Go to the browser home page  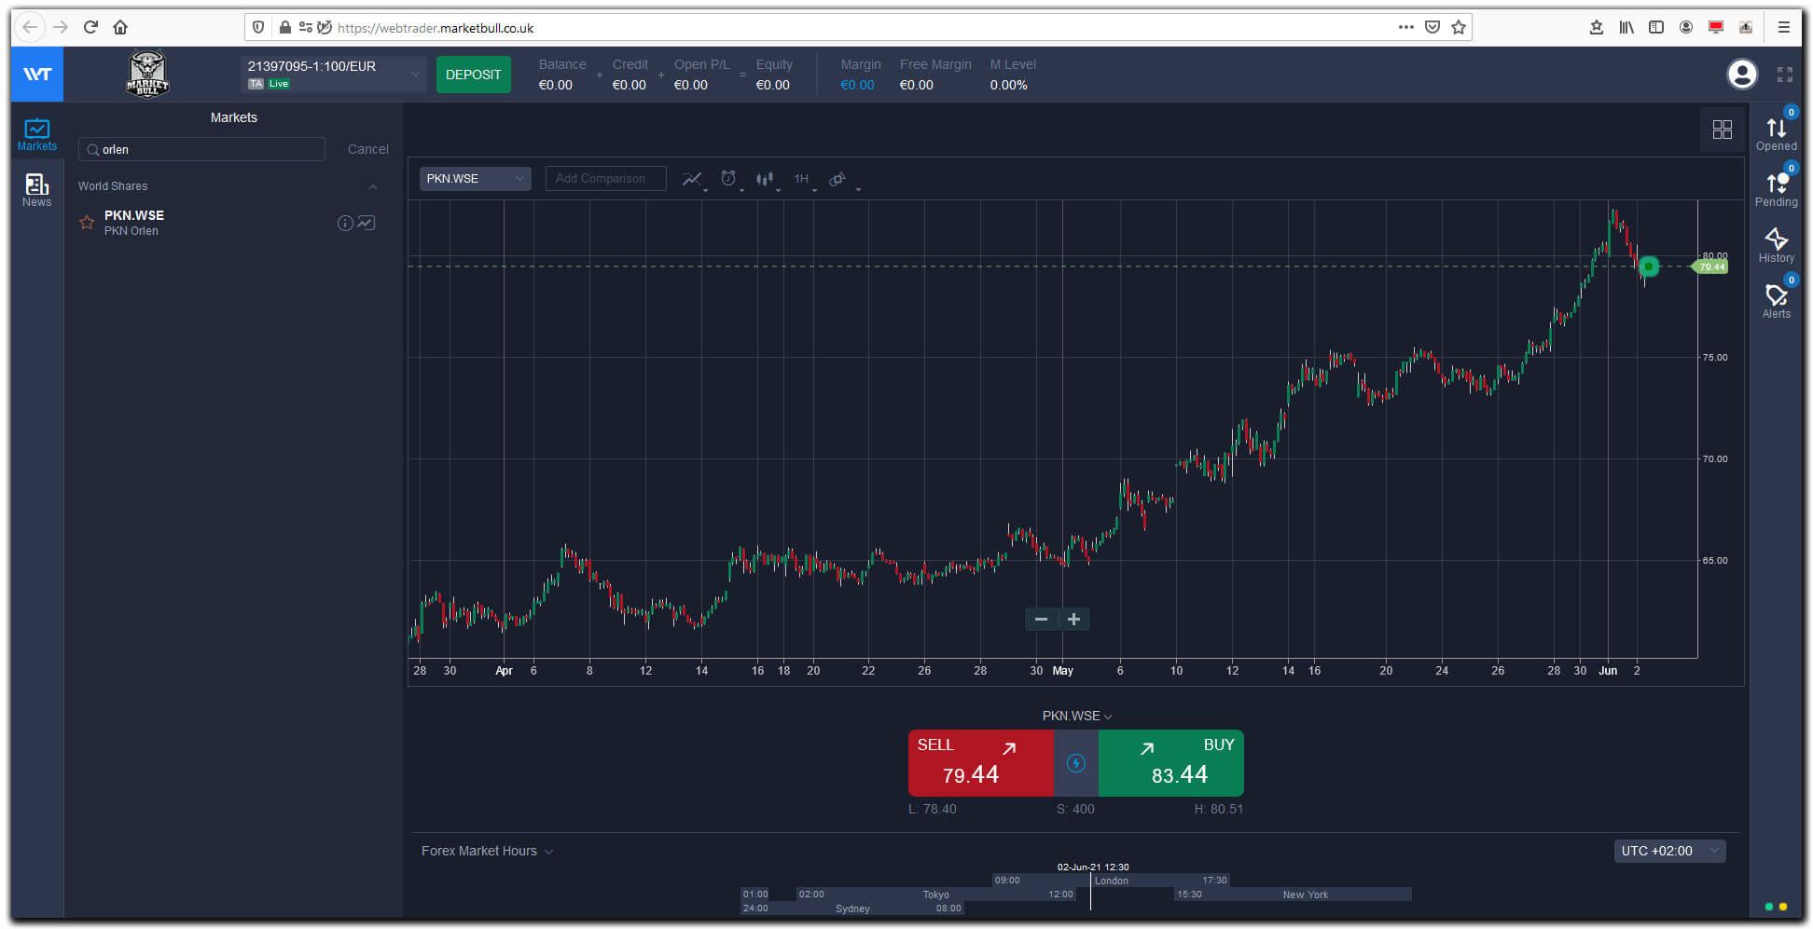[120, 27]
